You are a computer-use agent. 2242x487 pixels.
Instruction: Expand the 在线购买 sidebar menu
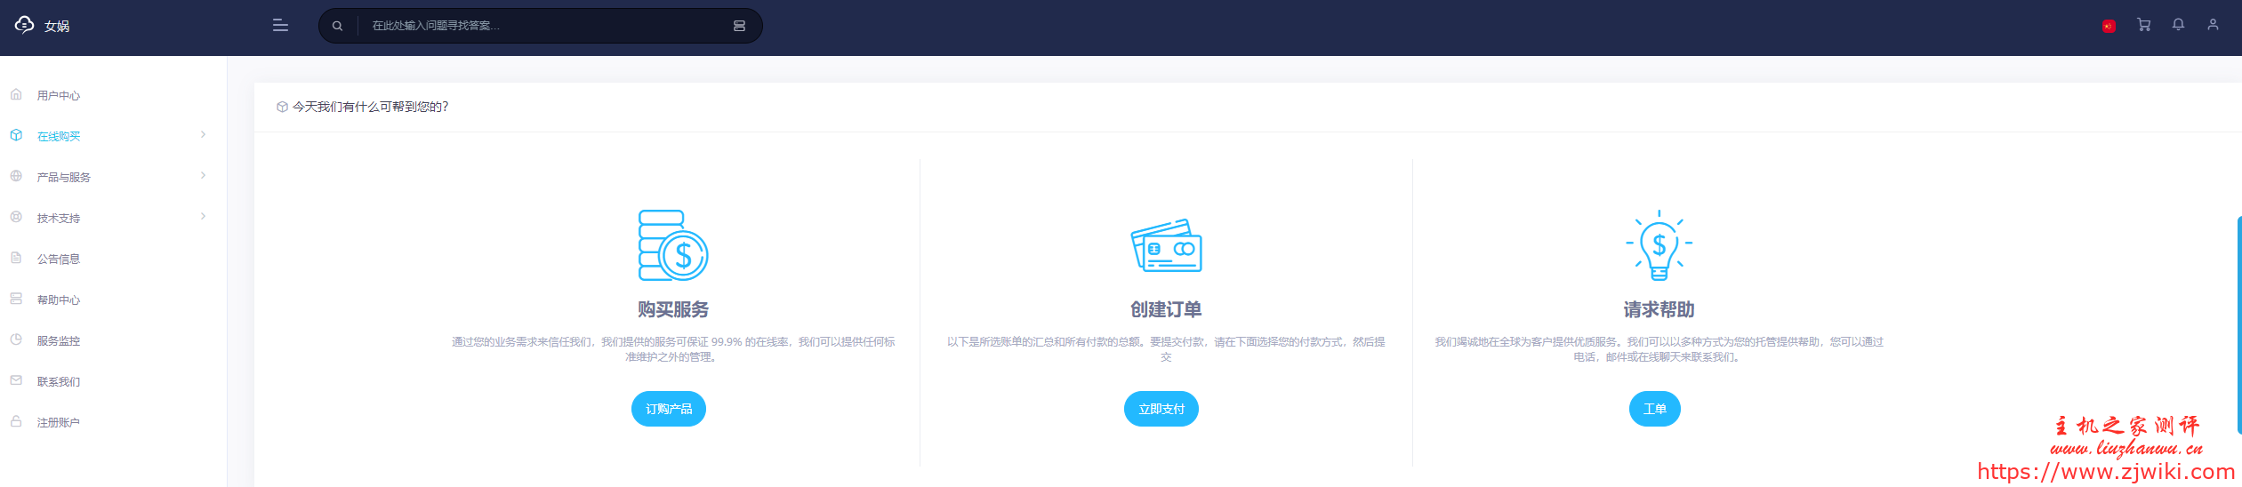pos(59,136)
